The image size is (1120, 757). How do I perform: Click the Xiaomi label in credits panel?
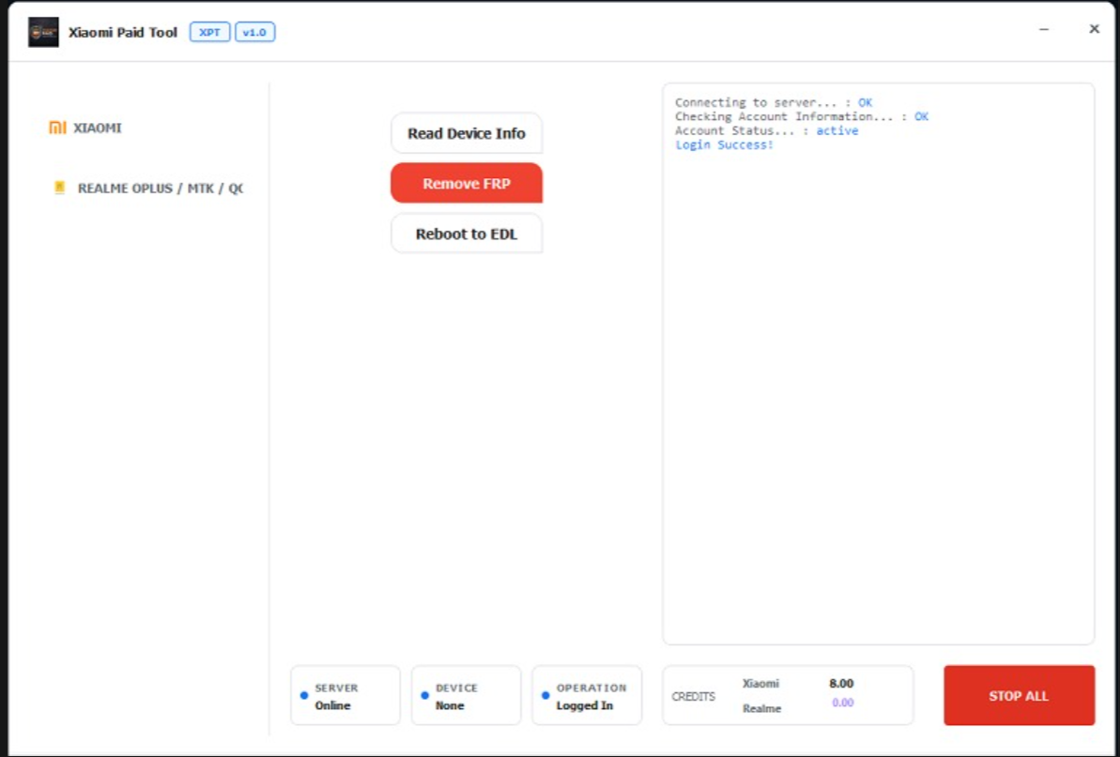760,684
